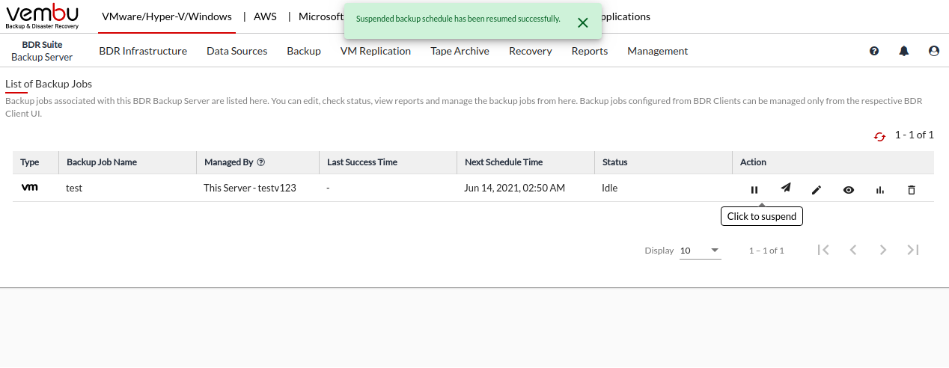Click the run-now paper plane icon
The width and height of the screenshot is (949, 368).
pos(785,188)
